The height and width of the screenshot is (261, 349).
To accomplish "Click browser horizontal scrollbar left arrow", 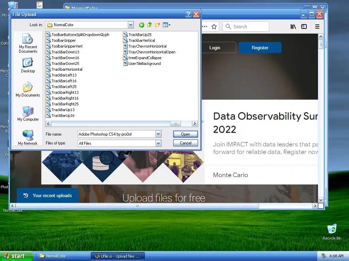I will [13, 206].
